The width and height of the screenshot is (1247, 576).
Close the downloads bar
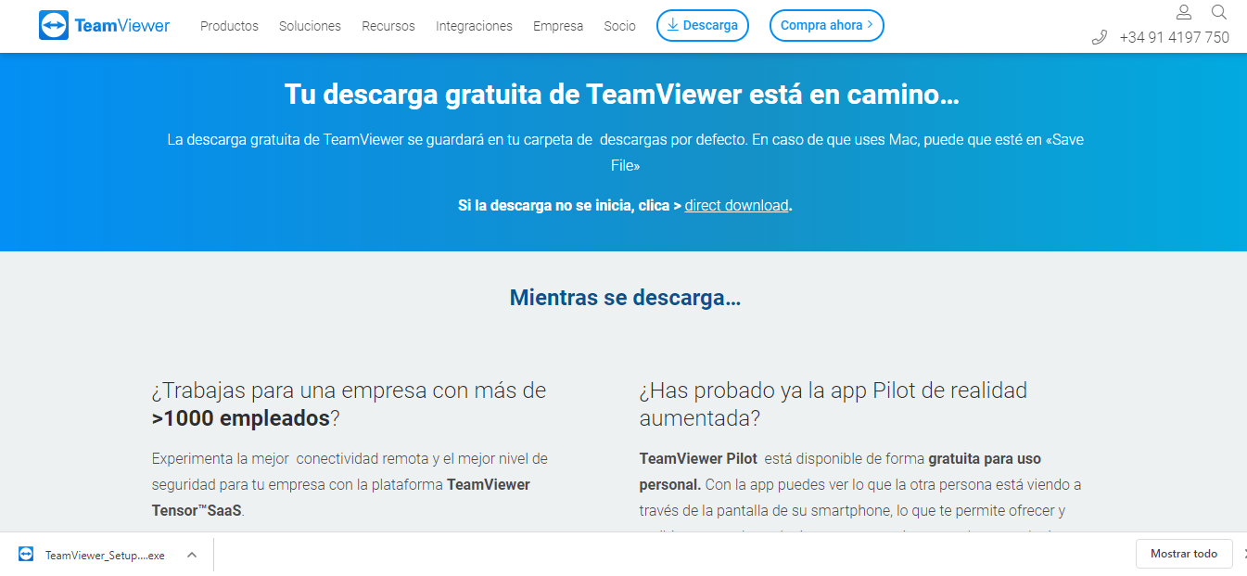(1243, 554)
